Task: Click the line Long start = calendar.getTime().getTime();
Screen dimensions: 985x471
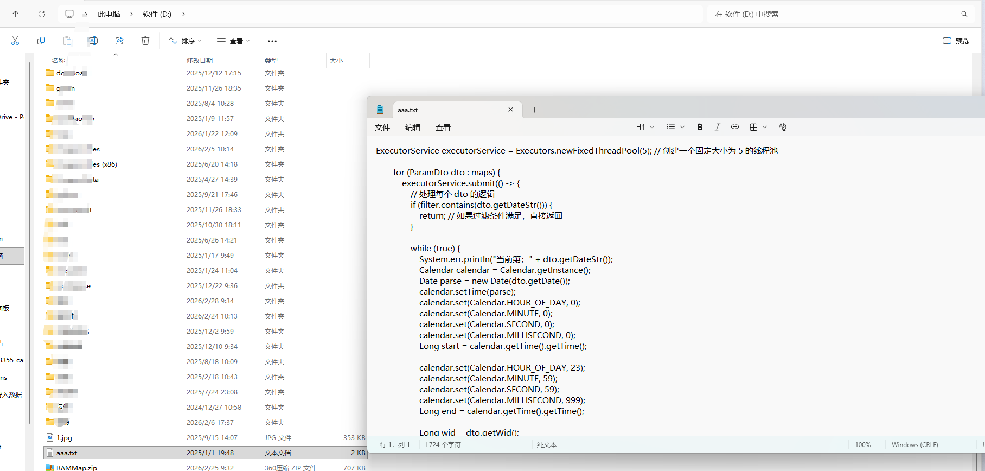Action: (503, 346)
